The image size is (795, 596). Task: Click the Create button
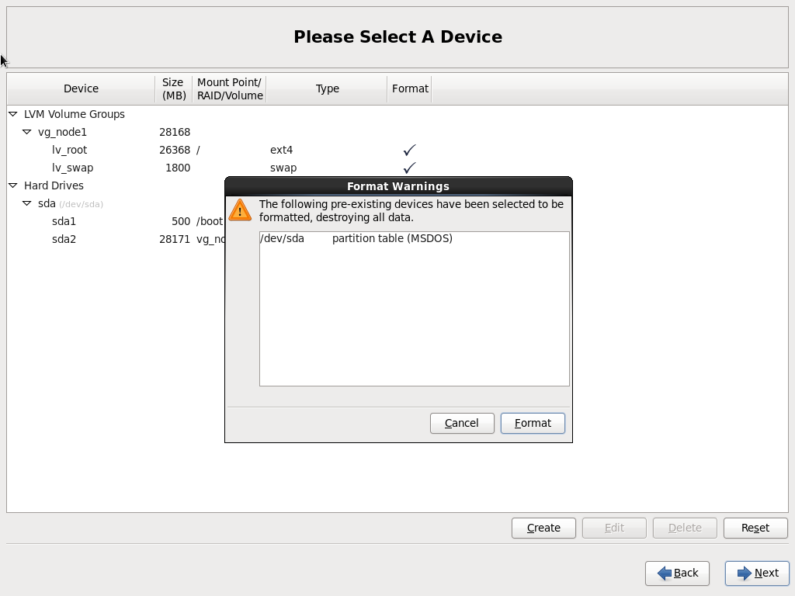pos(543,528)
